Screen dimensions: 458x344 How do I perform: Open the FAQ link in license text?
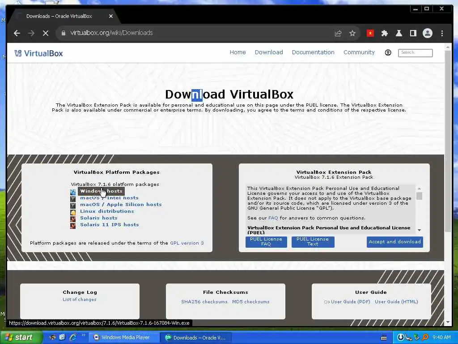point(273,218)
